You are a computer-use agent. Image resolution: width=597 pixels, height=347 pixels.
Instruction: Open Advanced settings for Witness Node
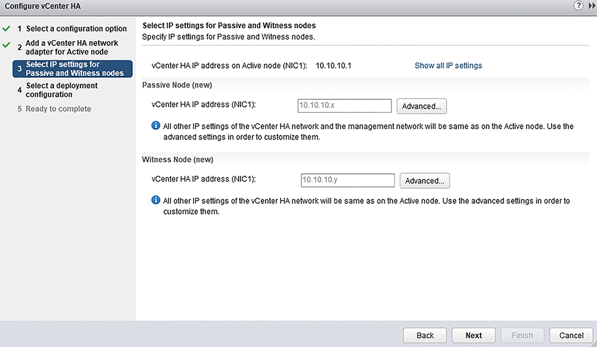pos(424,181)
